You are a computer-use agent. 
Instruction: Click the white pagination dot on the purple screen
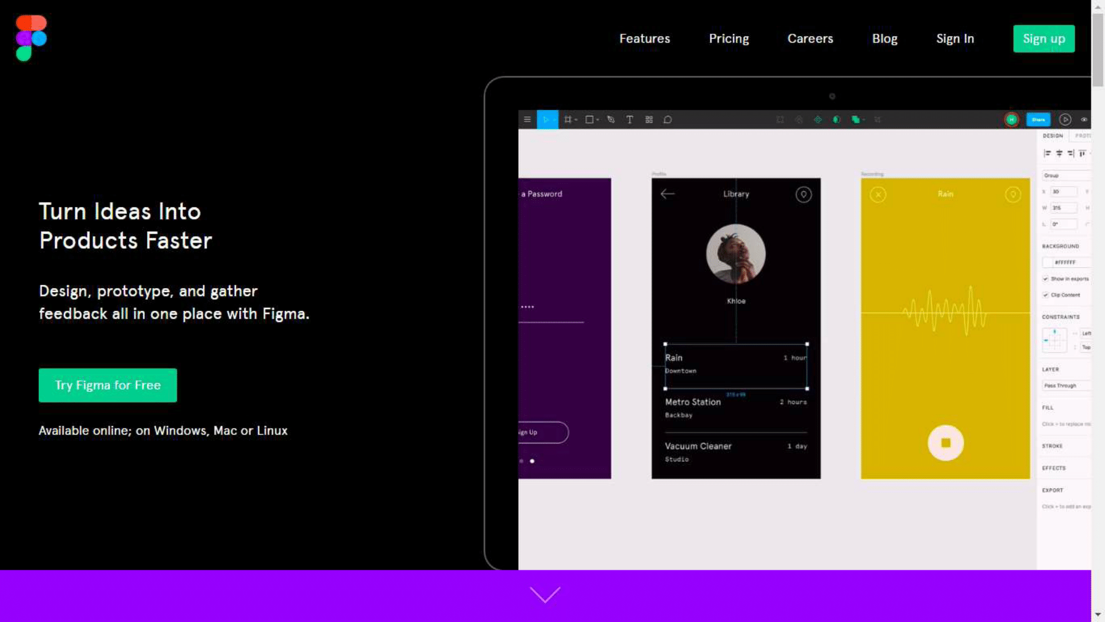click(532, 461)
